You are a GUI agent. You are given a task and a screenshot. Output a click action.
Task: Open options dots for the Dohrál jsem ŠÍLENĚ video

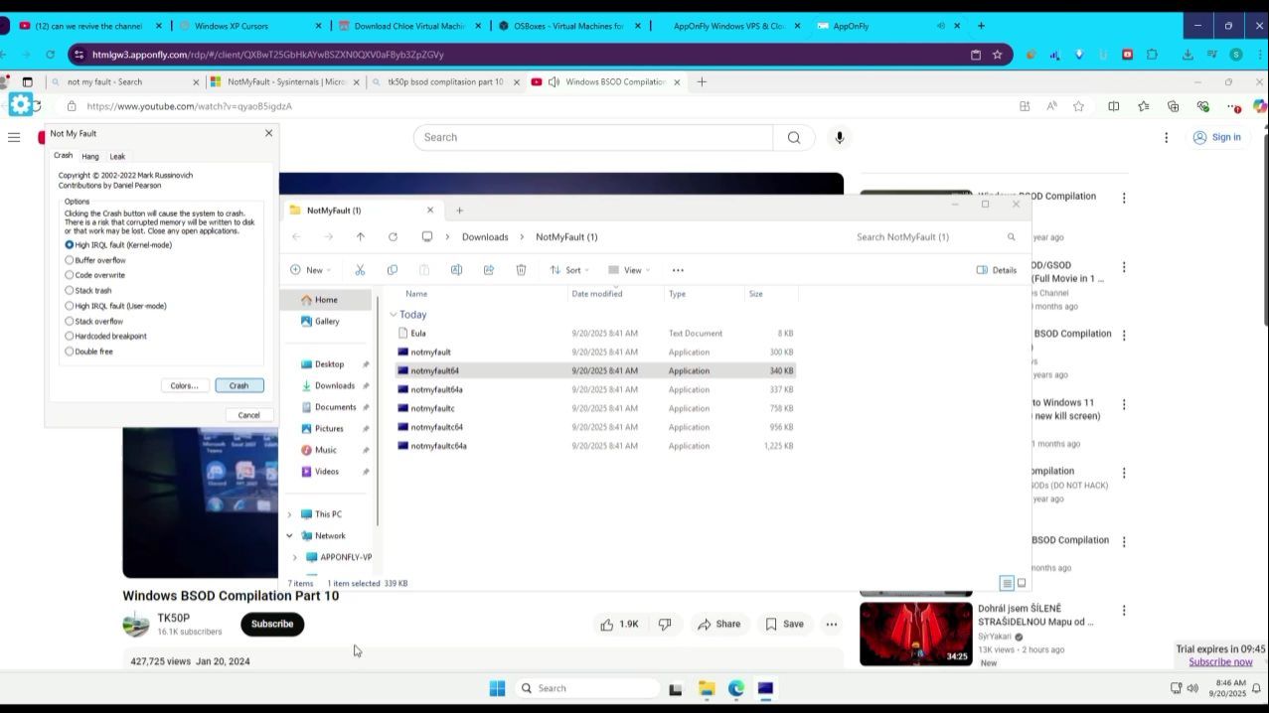tap(1124, 611)
